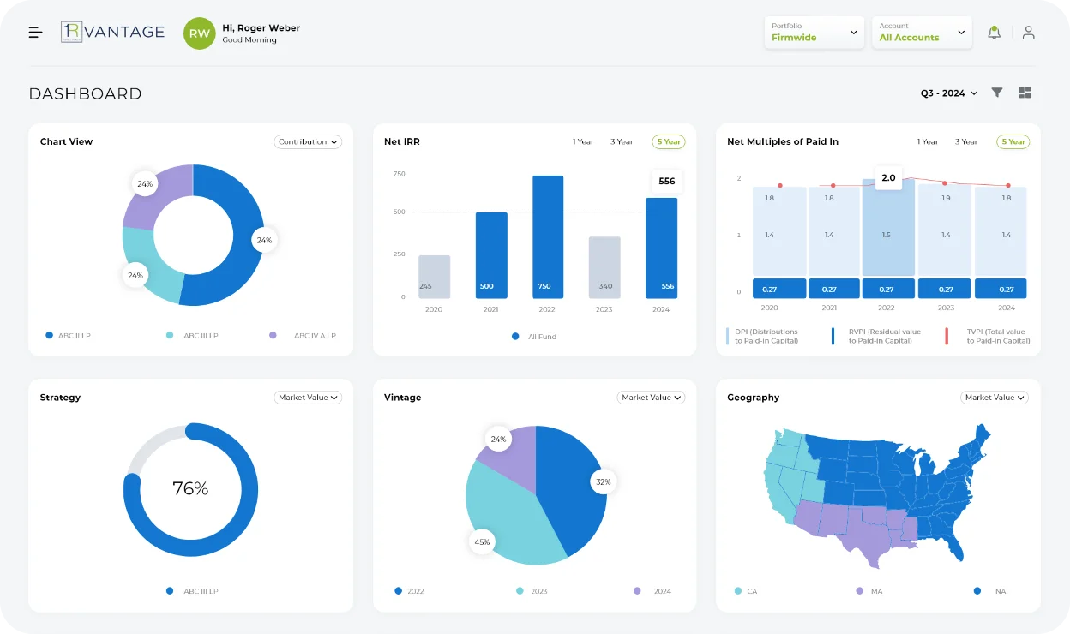This screenshot has height=634, width=1070.
Task: Click the 1R Vantage logo
Action: click(112, 32)
